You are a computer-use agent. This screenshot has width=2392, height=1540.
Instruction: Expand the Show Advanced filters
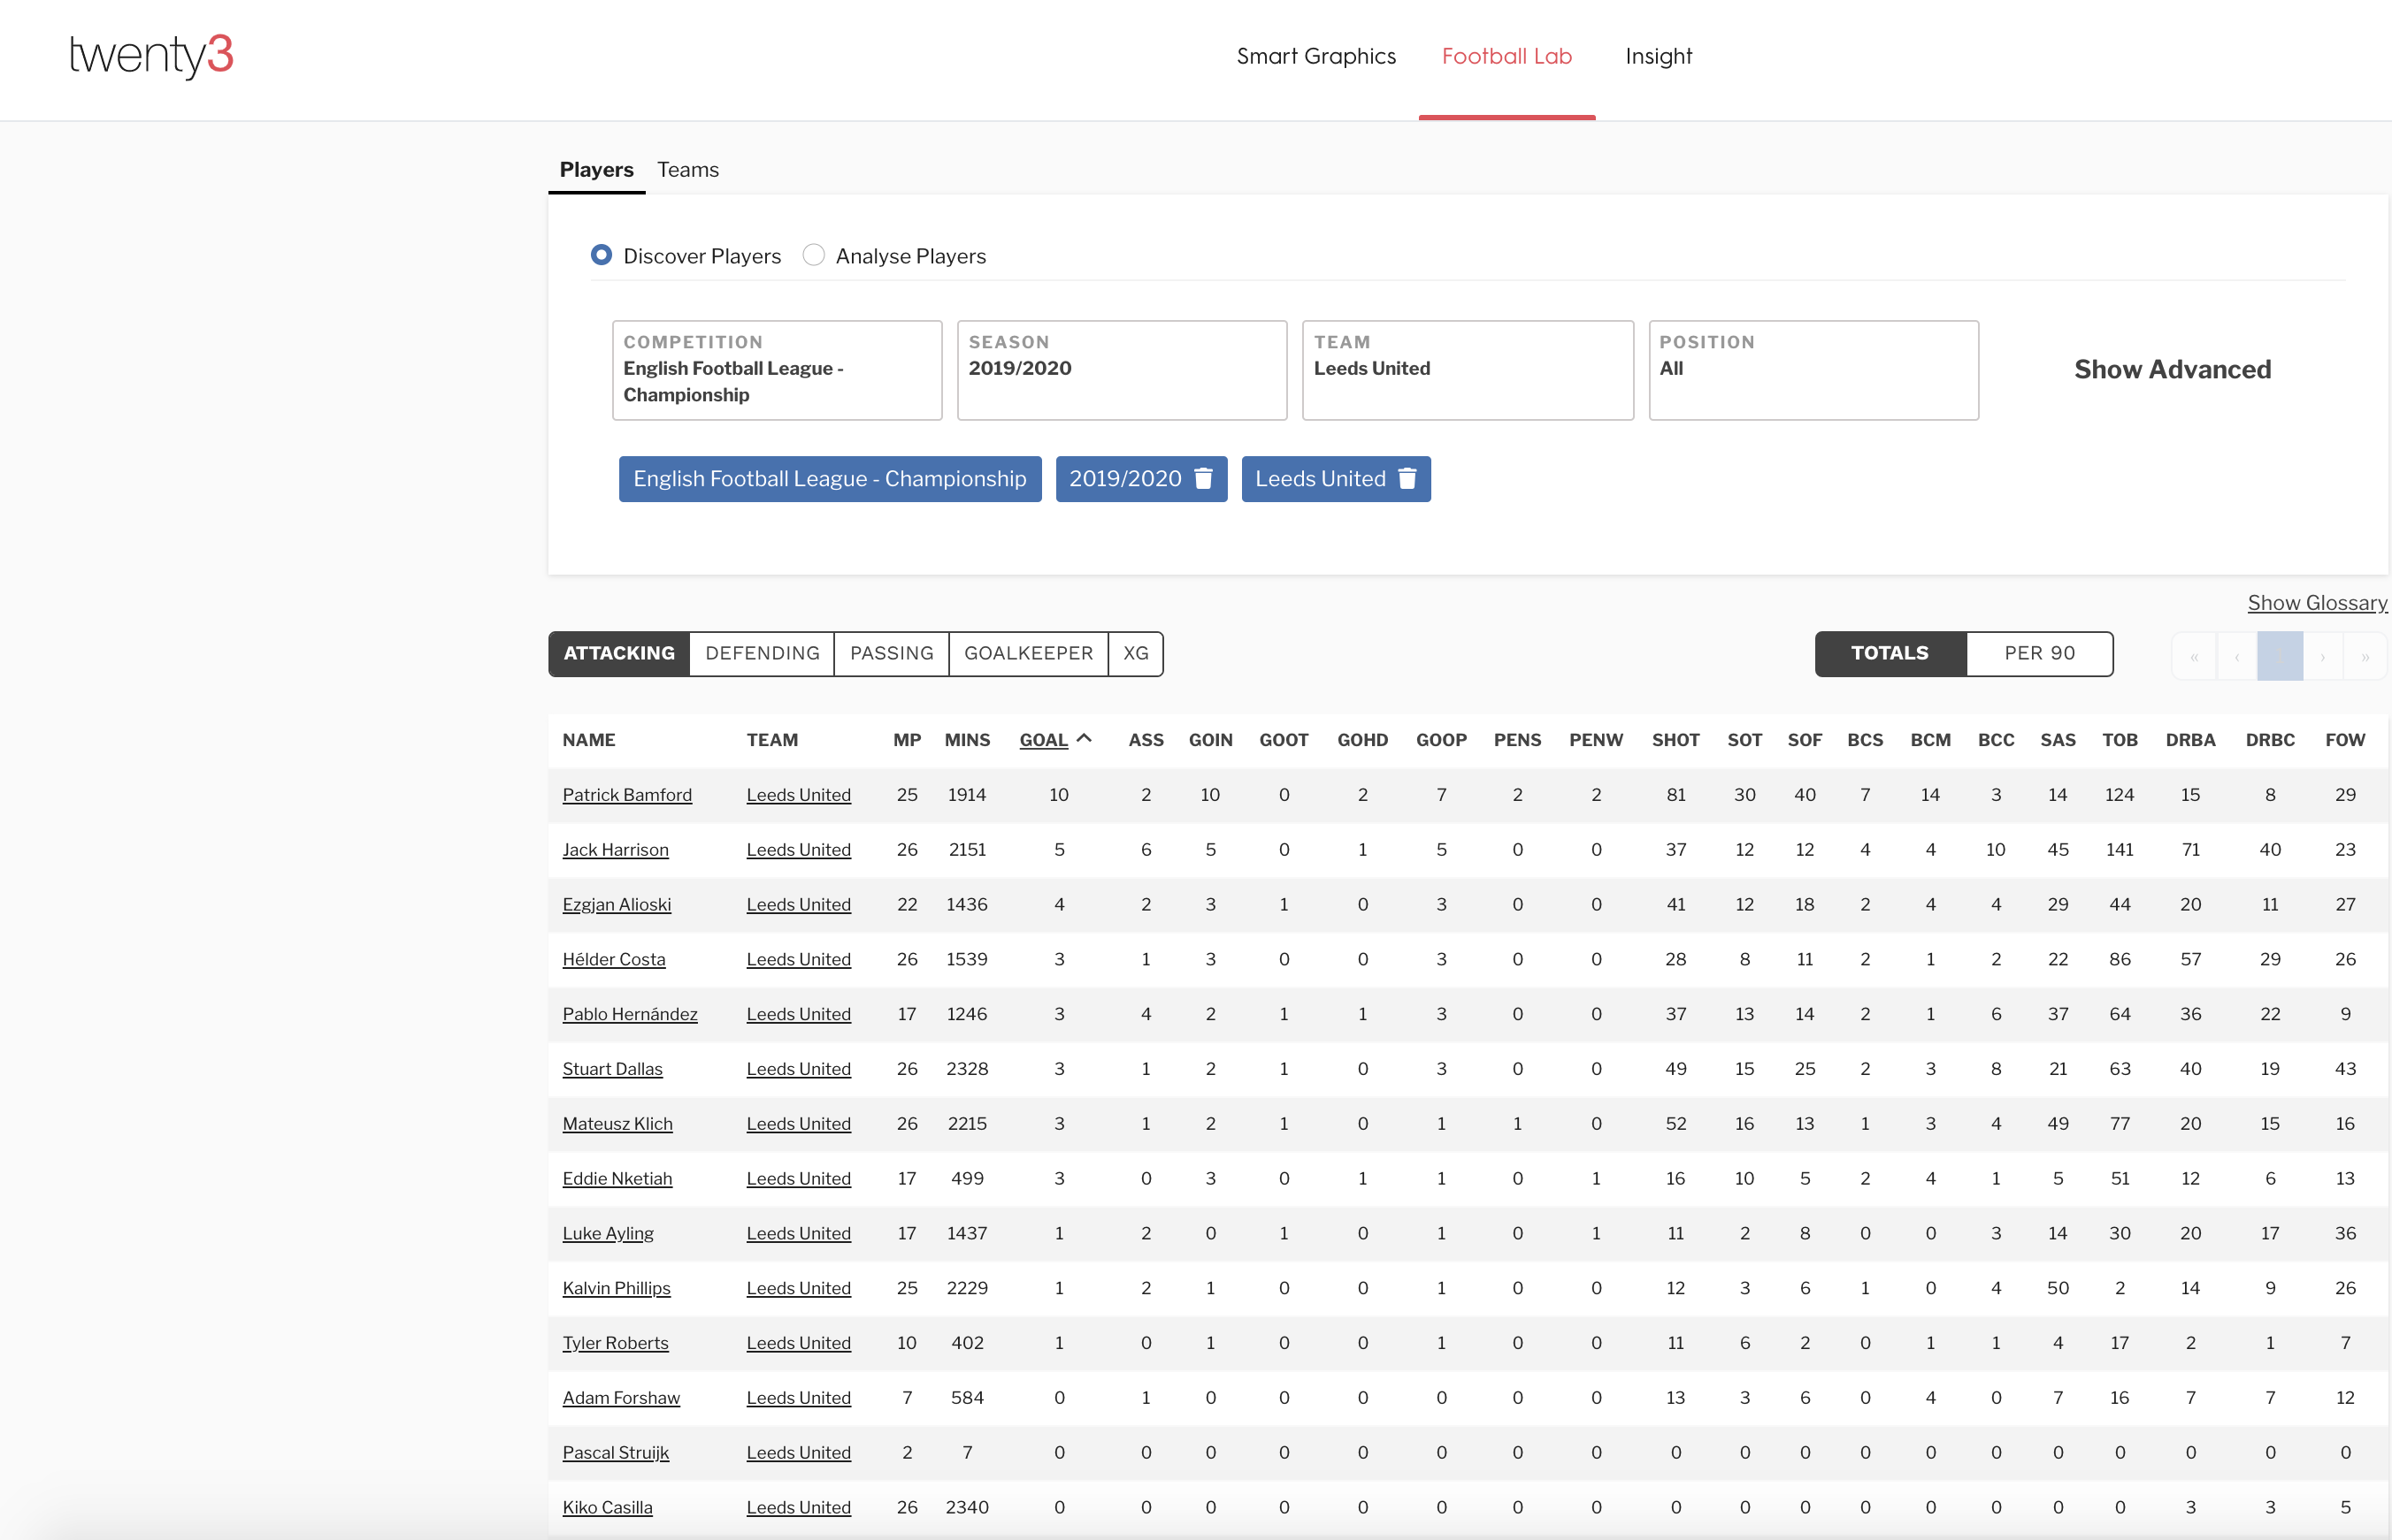point(2173,369)
